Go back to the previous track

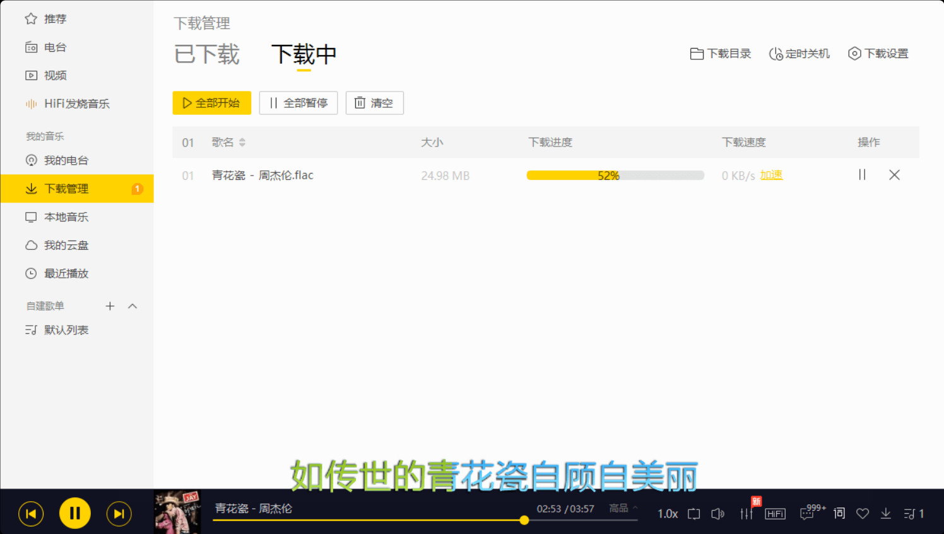coord(31,514)
